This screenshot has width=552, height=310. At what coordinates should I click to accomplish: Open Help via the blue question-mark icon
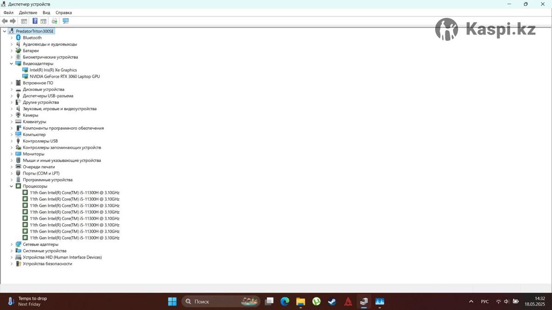click(x=35, y=21)
